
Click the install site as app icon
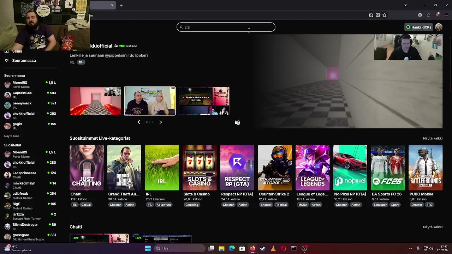(x=378, y=15)
